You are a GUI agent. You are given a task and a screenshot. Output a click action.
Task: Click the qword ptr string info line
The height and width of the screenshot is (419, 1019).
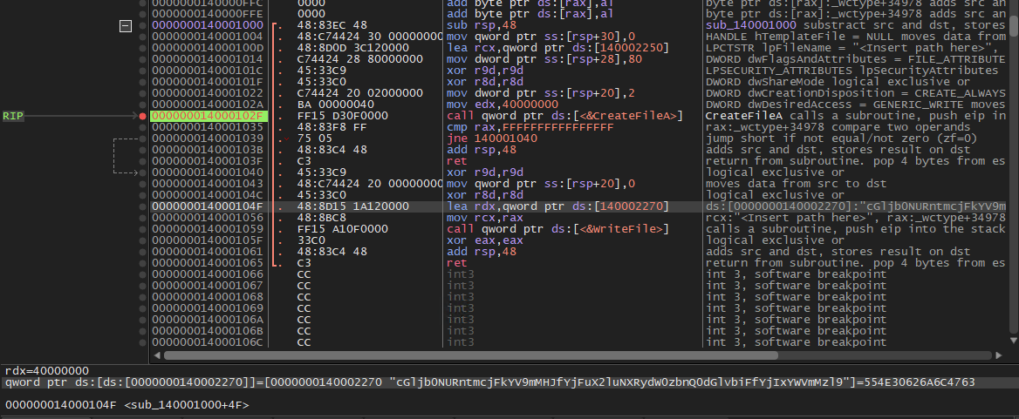490,382
